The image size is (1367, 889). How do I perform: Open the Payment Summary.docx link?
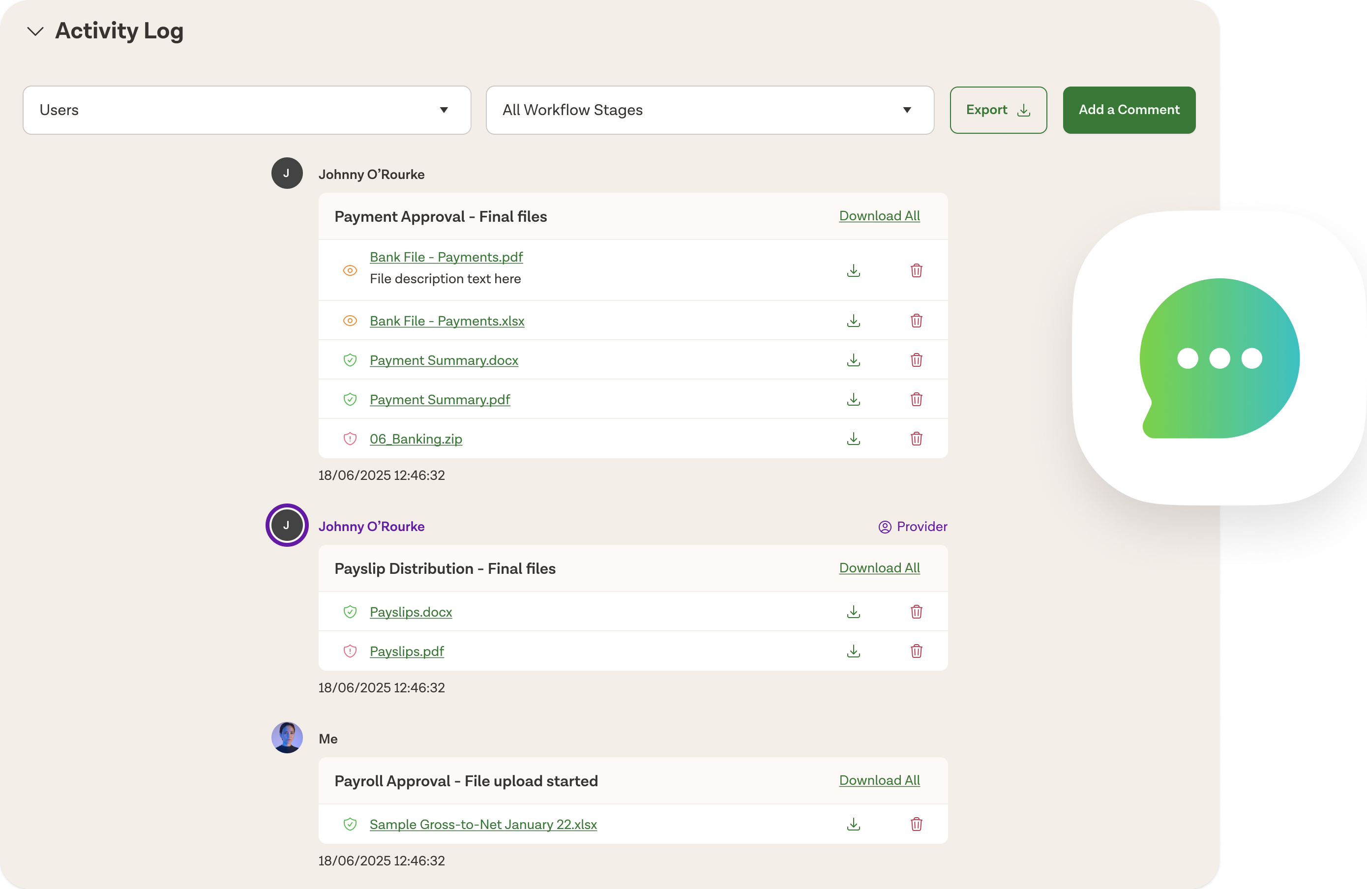tap(444, 360)
